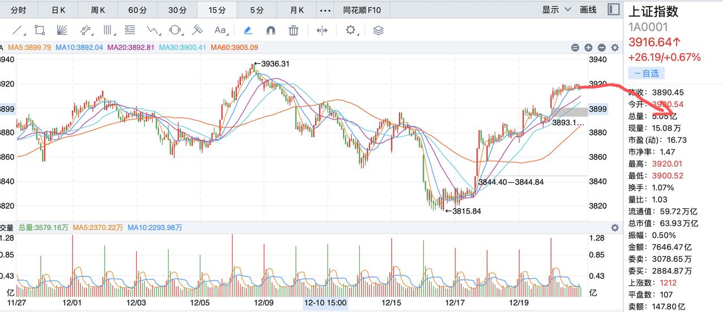
Task: Click the MA60:3905.09 indicator label
Action: tap(234, 48)
